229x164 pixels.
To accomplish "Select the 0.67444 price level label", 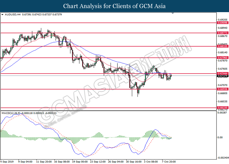I will 222,73.
